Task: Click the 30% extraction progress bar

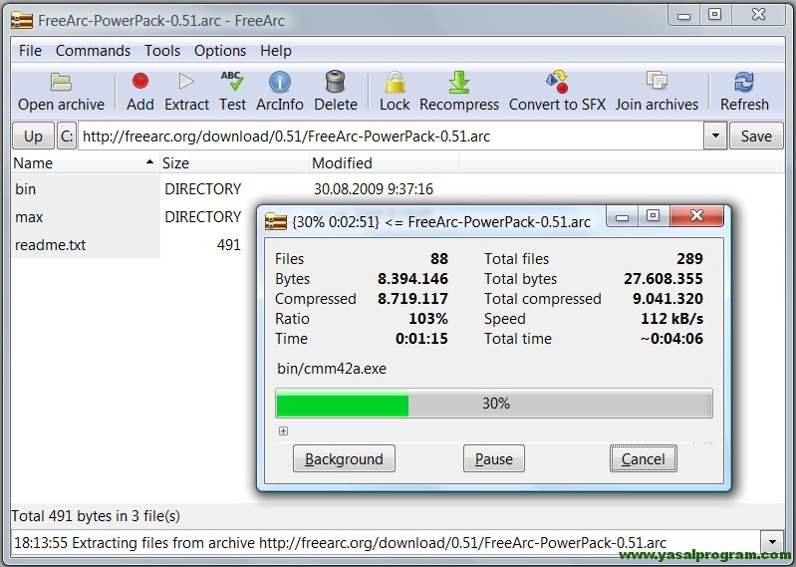Action: click(494, 404)
